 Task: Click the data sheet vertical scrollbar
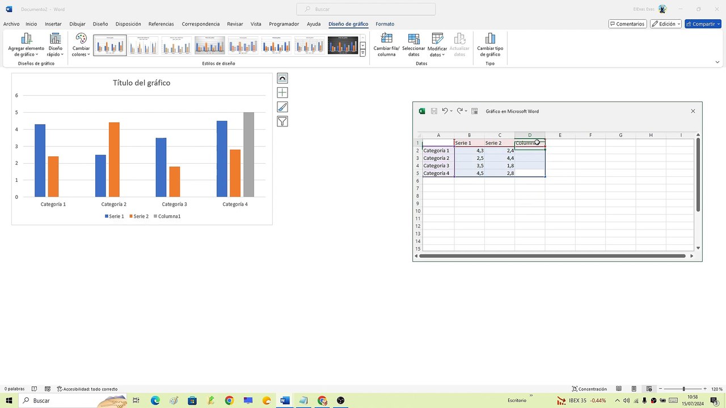[x=698, y=175]
